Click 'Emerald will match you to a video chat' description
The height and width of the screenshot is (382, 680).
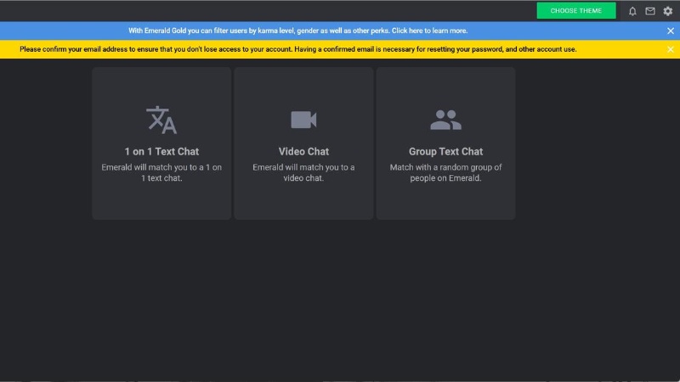303,172
